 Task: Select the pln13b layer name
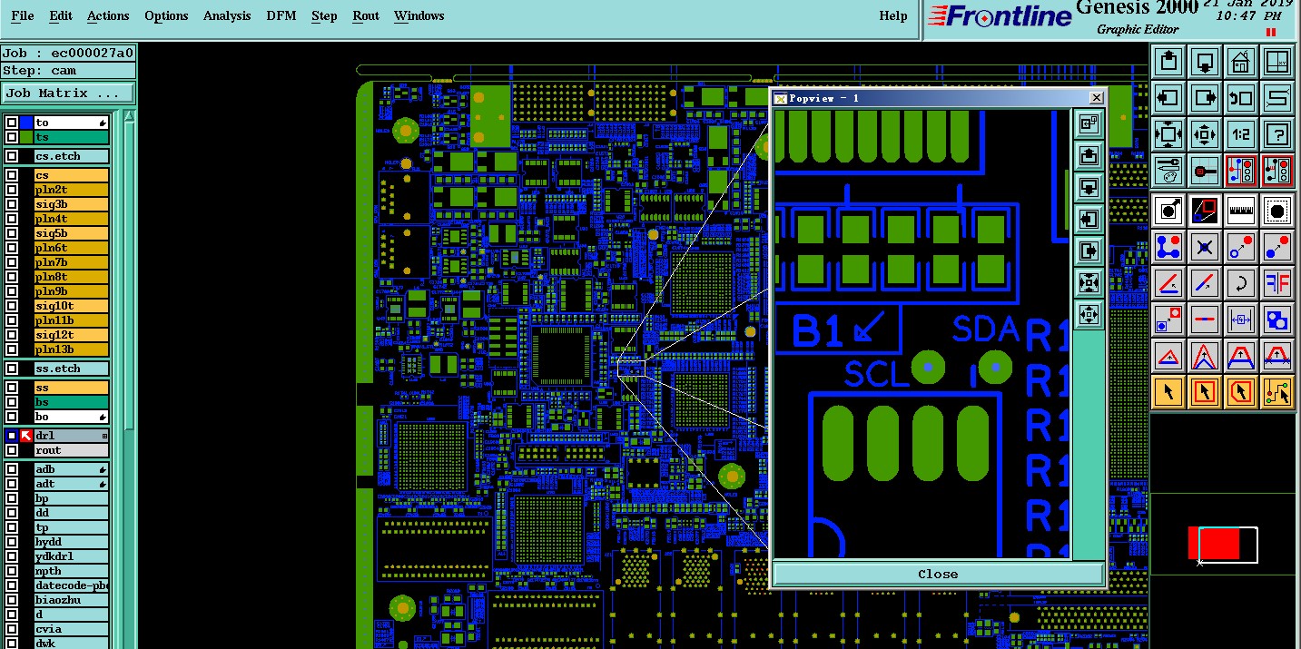[72, 349]
